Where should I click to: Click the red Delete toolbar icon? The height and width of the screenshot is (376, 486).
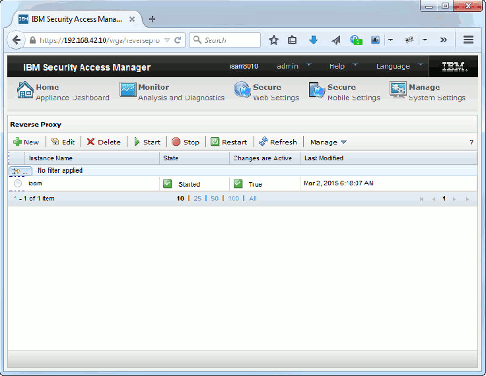point(91,142)
